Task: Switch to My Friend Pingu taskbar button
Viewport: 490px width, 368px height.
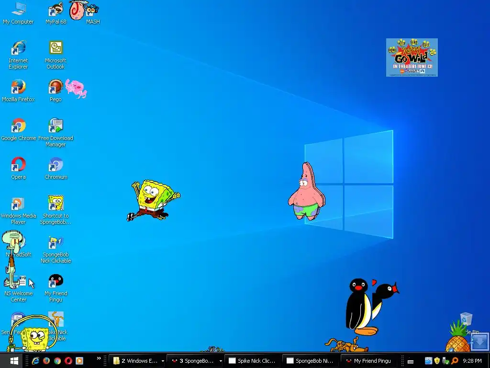Action: [369, 361]
